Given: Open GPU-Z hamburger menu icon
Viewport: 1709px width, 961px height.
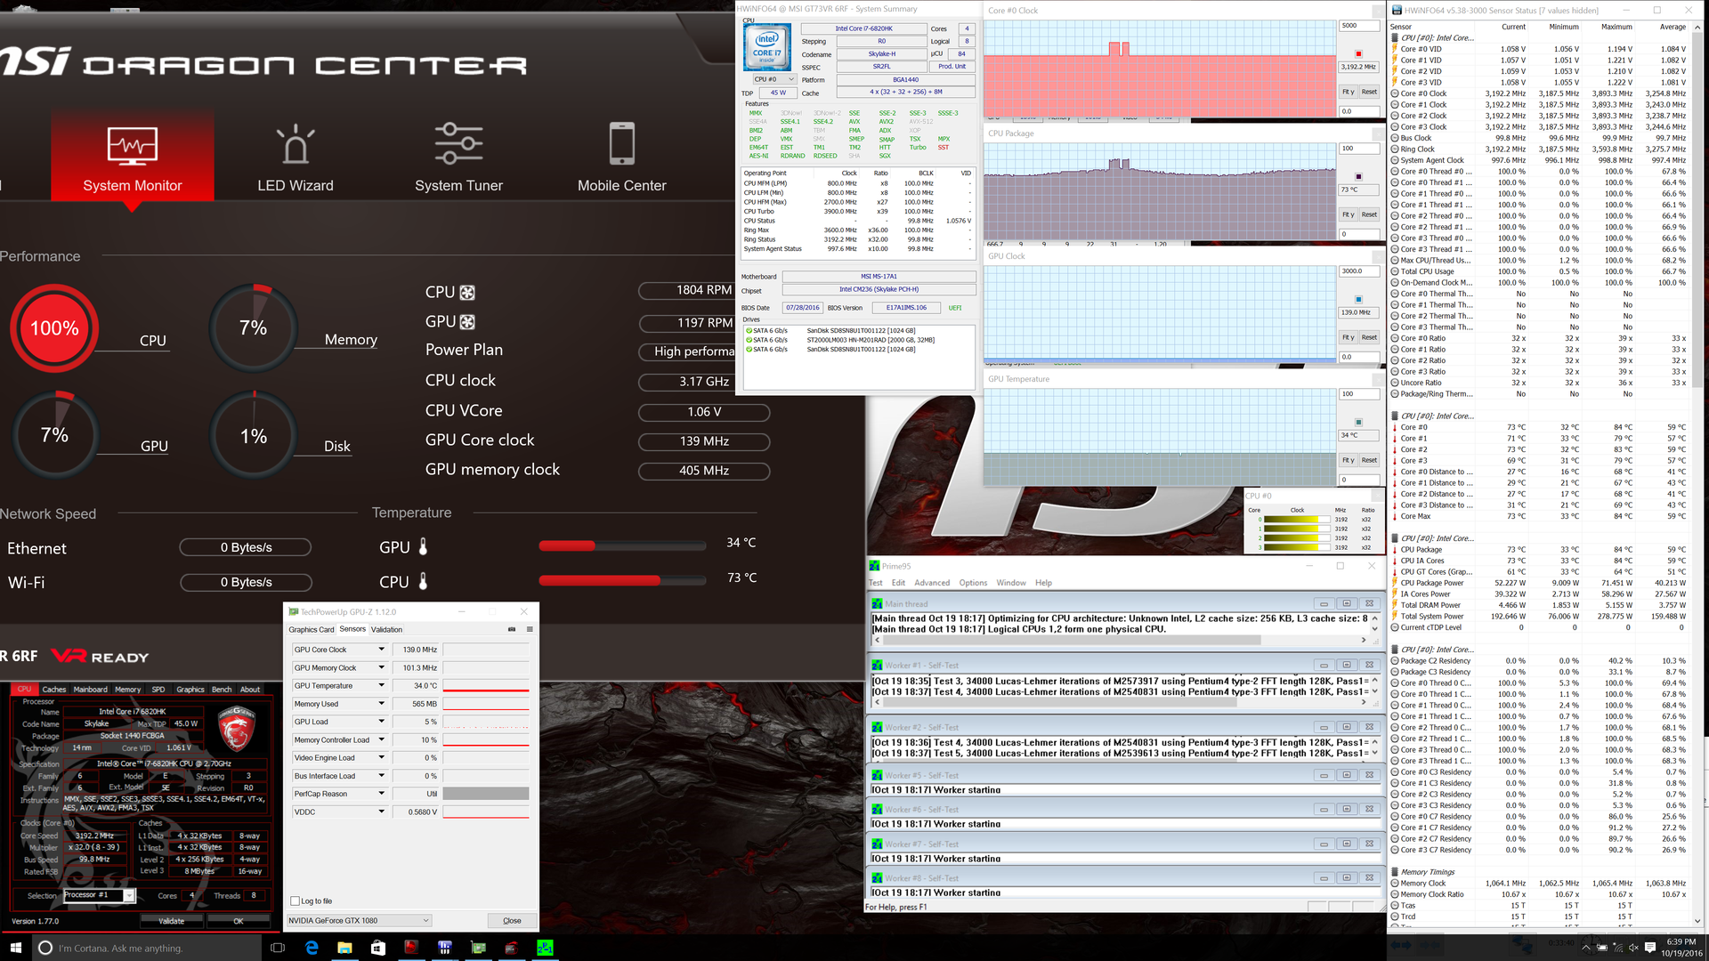Looking at the screenshot, I should tap(530, 629).
